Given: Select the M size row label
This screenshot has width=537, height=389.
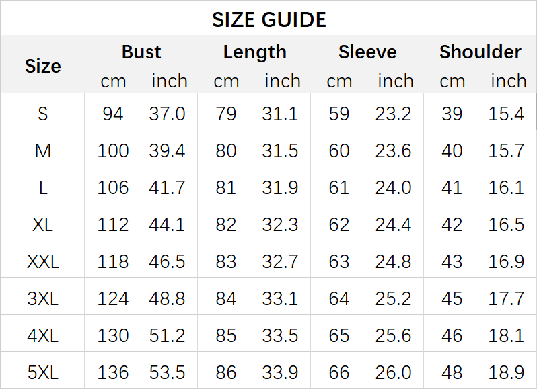Looking at the screenshot, I should 42,150.
